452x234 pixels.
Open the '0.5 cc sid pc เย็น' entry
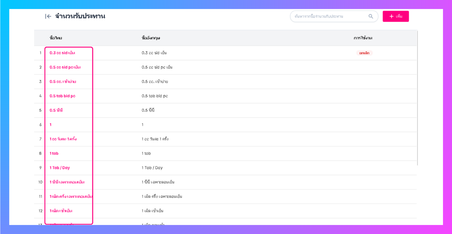65,67
